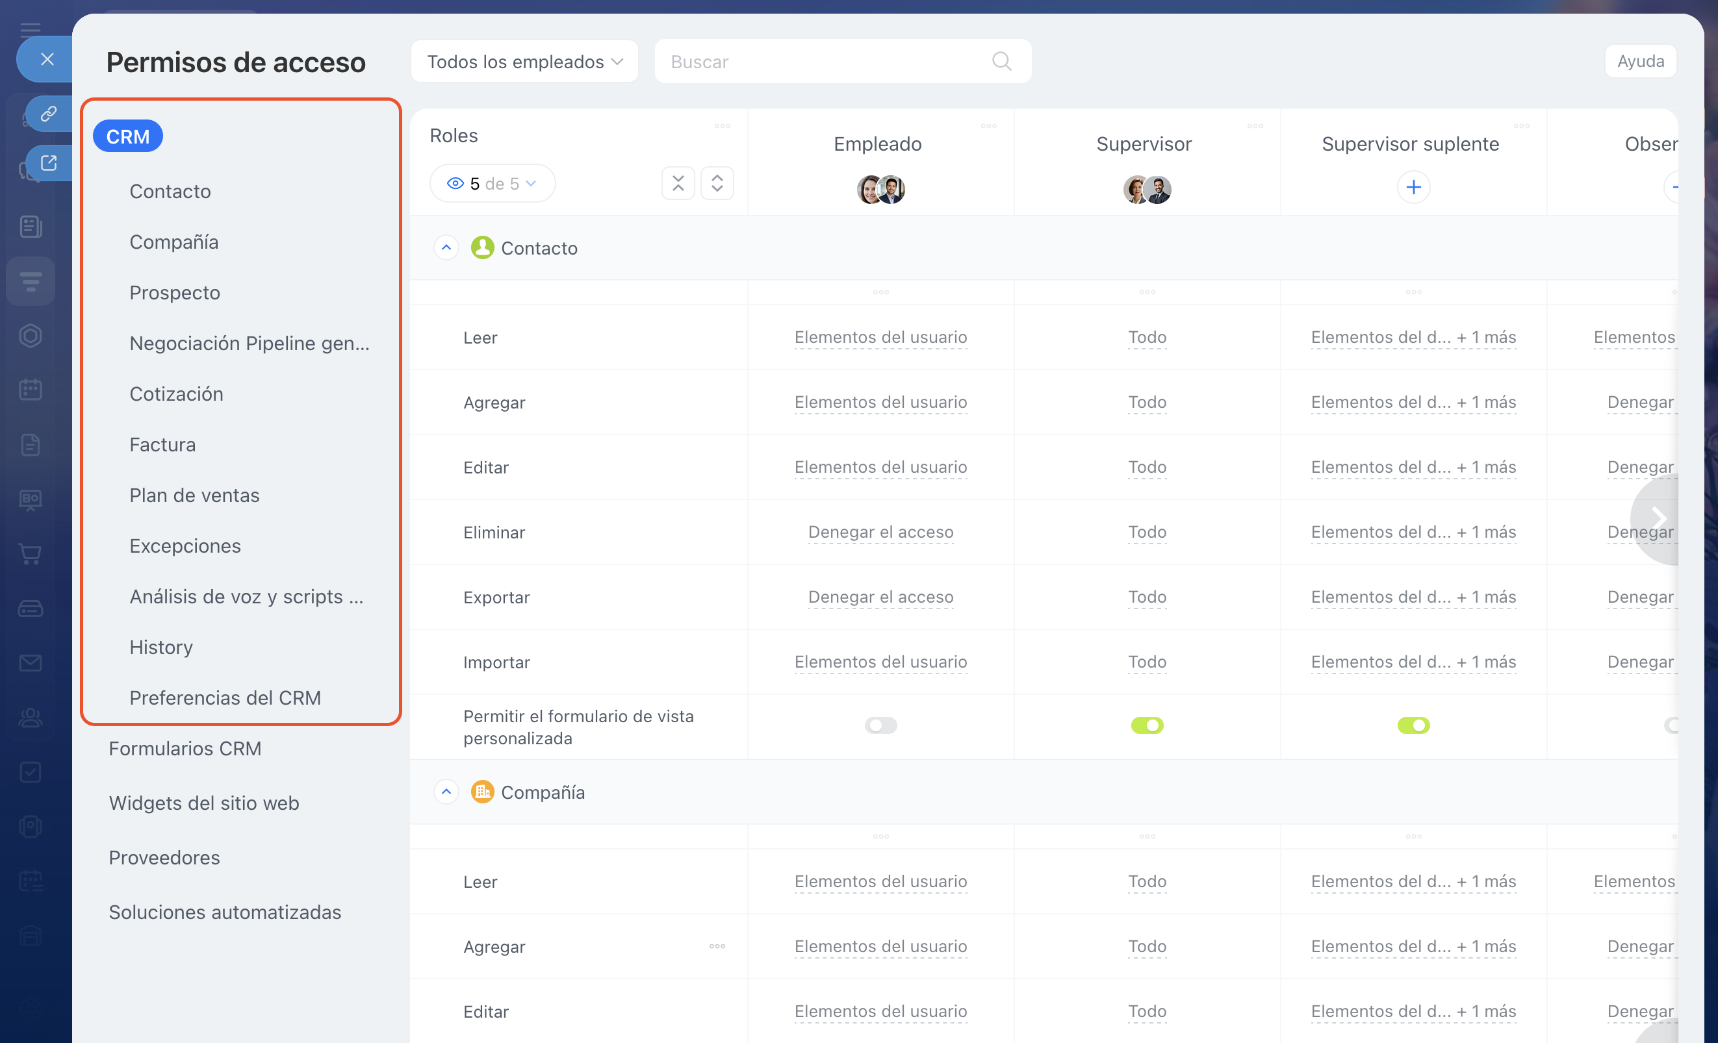
Task: Click the Empleado role user avatars
Action: point(880,190)
